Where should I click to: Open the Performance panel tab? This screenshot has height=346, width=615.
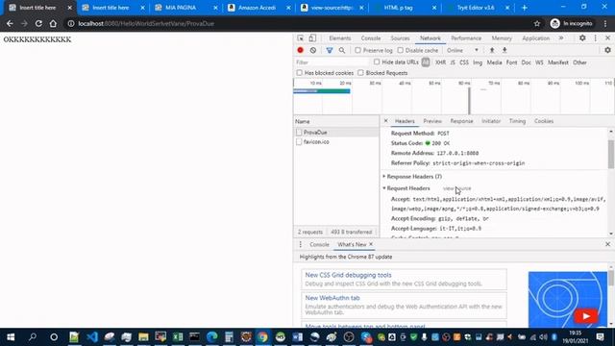466,38
